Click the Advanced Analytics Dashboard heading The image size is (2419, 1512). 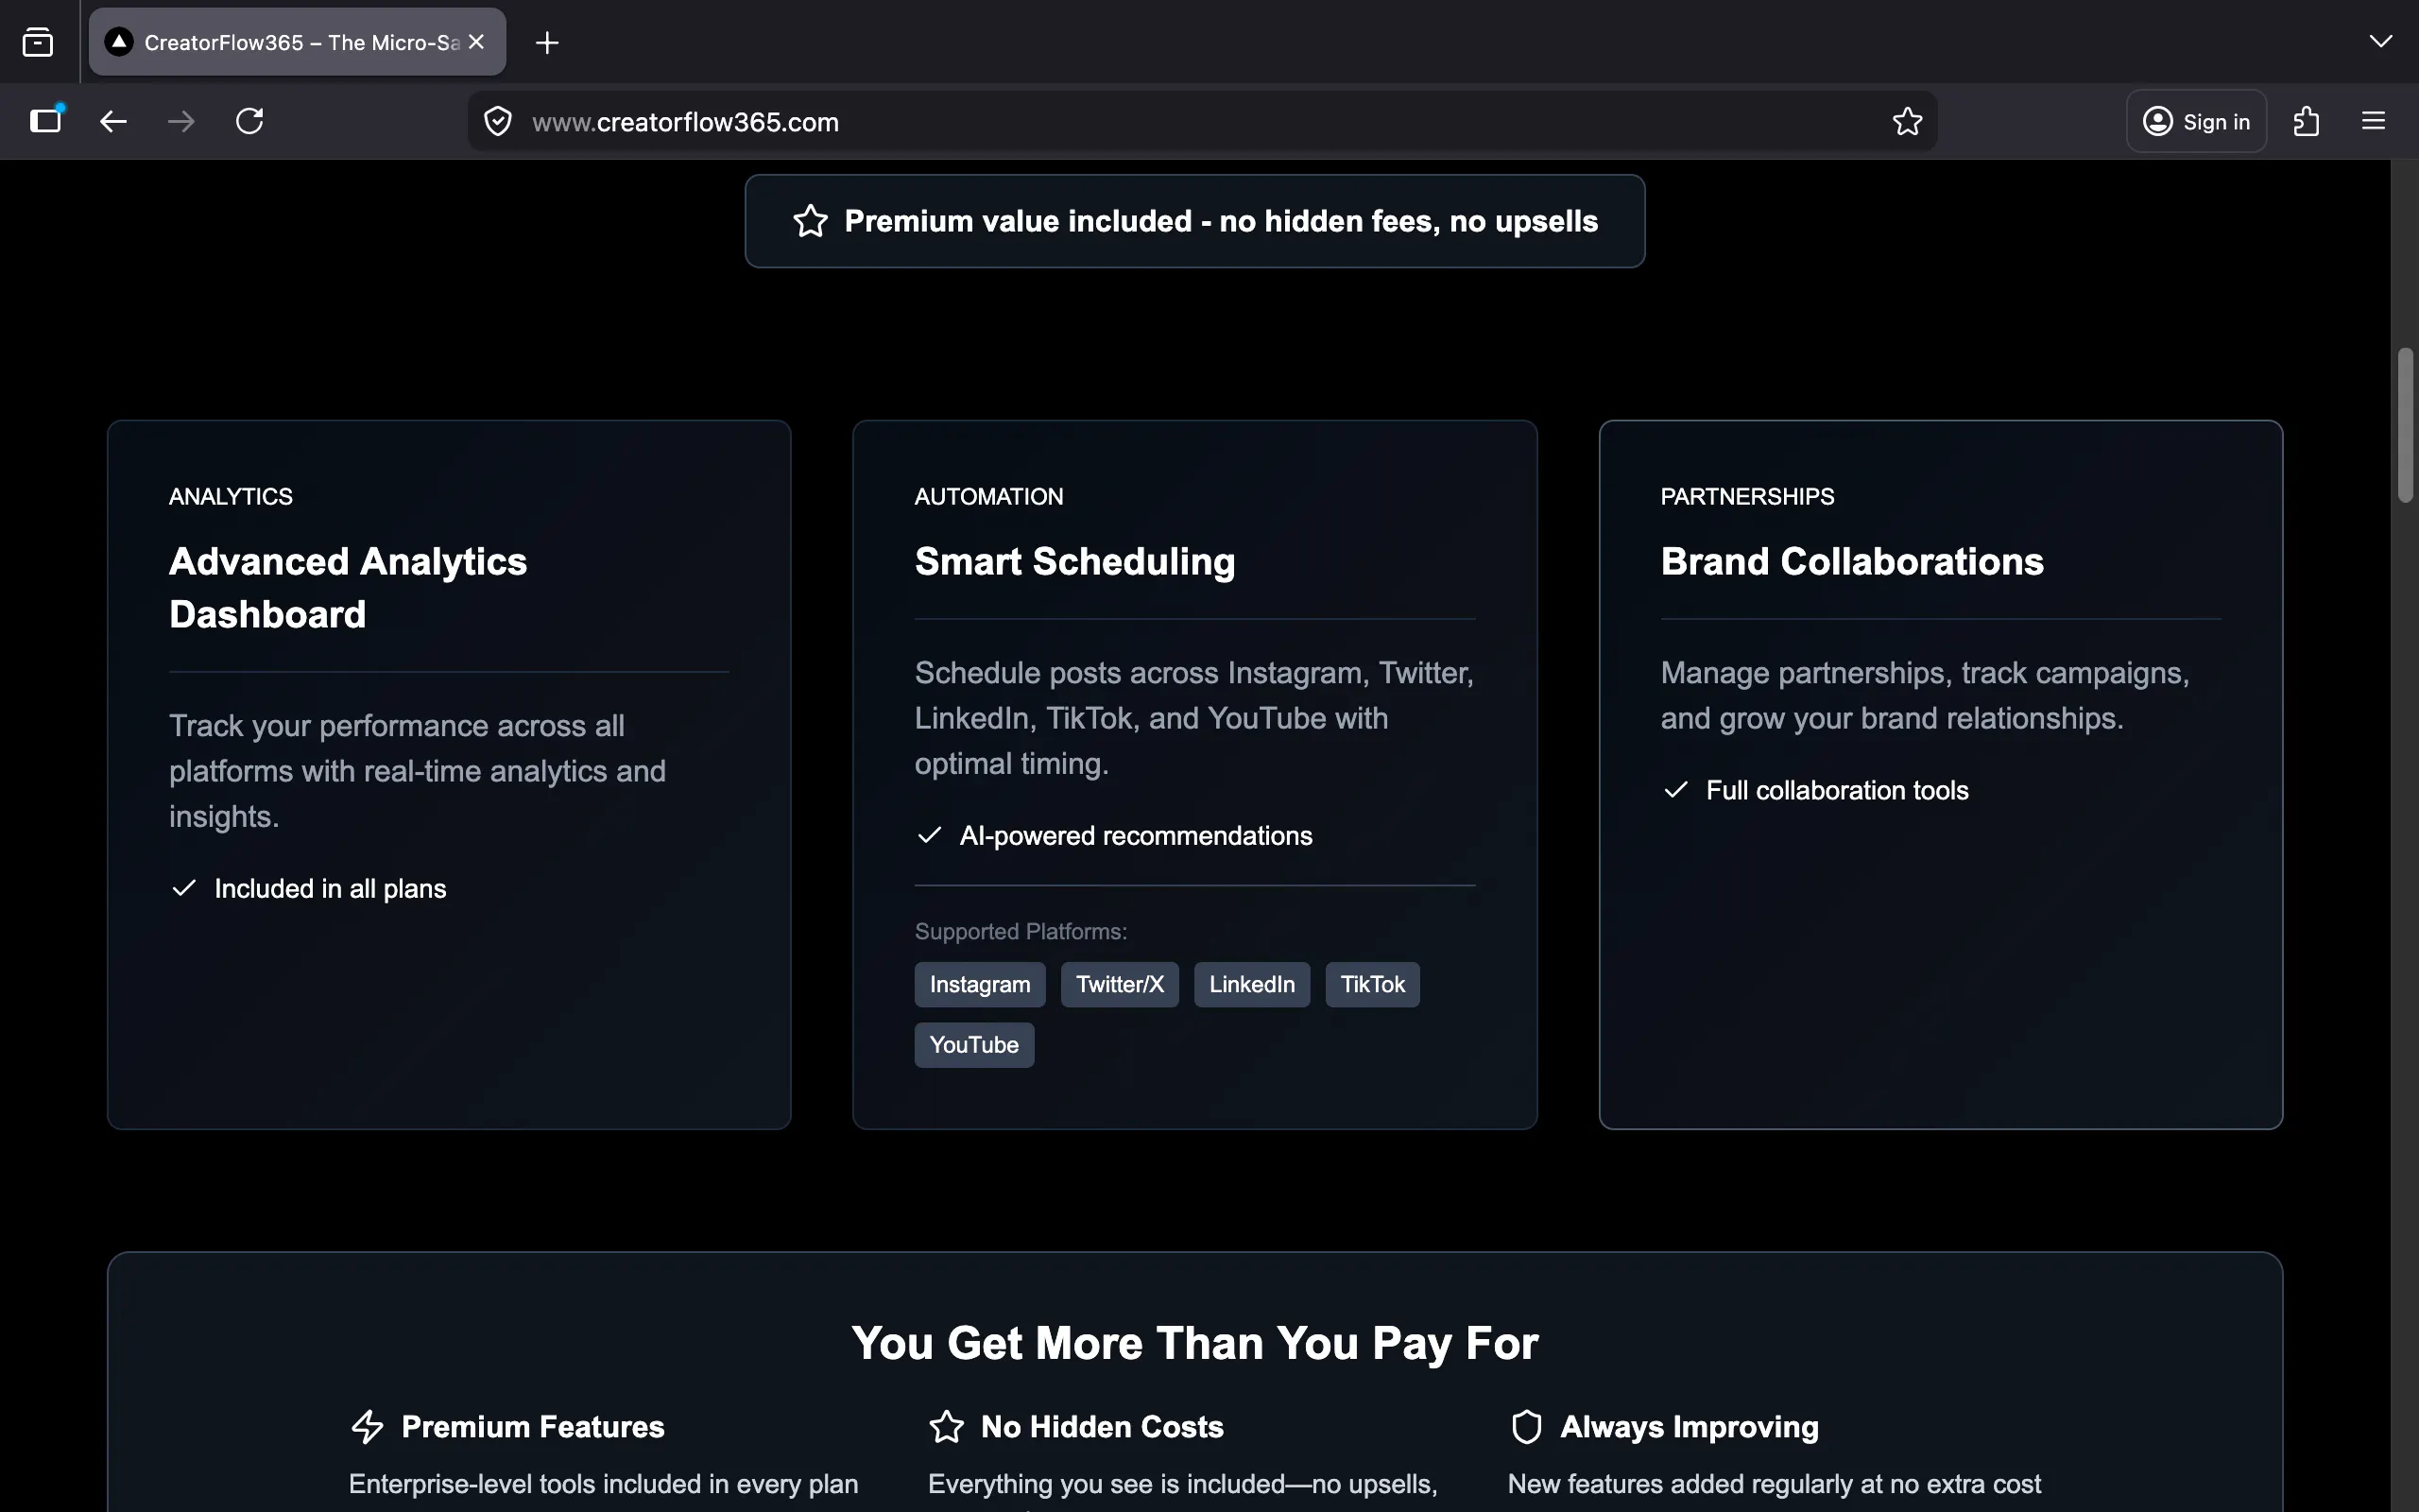[348, 588]
